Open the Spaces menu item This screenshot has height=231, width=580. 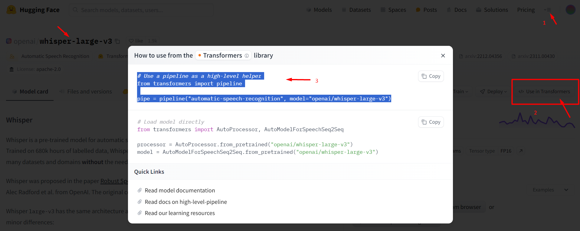click(393, 10)
